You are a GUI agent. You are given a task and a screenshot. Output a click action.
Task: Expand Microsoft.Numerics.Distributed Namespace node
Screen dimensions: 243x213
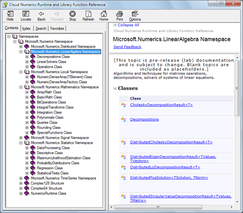click(21, 46)
